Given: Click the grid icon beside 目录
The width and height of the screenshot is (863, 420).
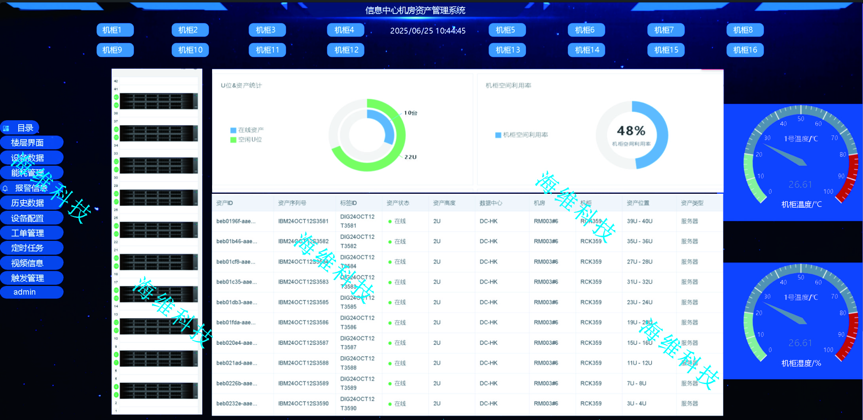Looking at the screenshot, I should 6,128.
